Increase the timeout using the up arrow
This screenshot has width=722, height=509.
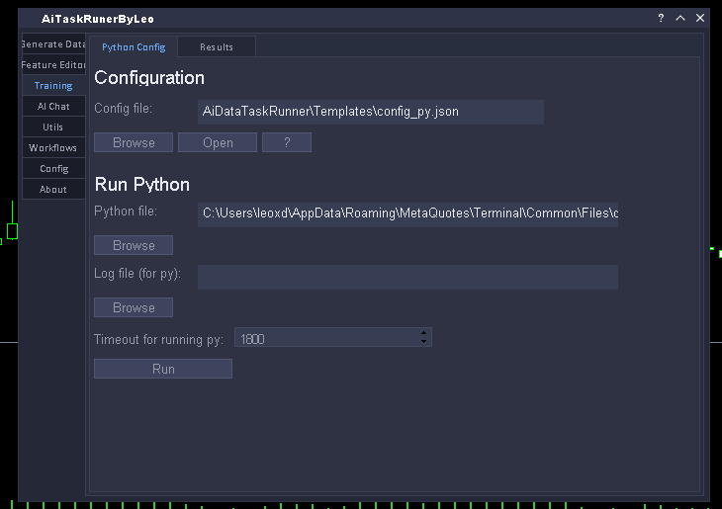coord(424,333)
